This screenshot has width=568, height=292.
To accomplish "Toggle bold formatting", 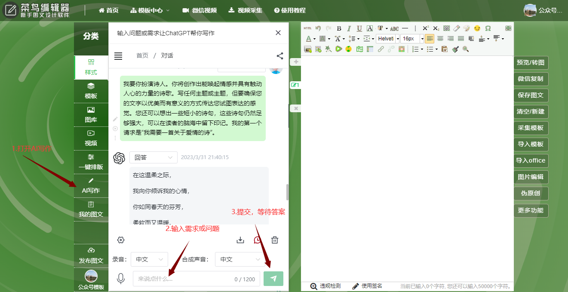I will (339, 28).
